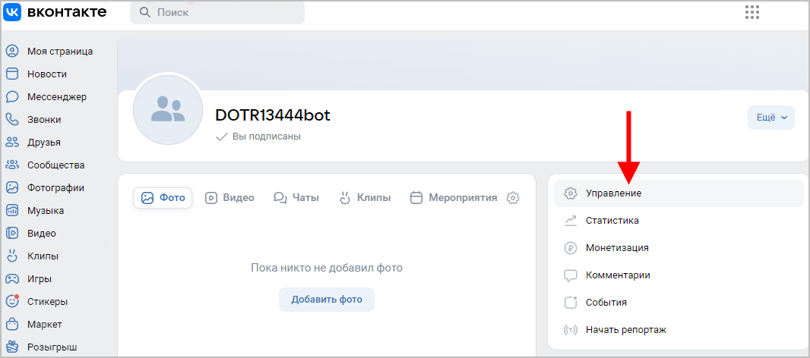Image resolution: width=810 pixels, height=358 pixels.
Task: Click the sidebar Video play icon
Action: pyautogui.click(x=12, y=233)
